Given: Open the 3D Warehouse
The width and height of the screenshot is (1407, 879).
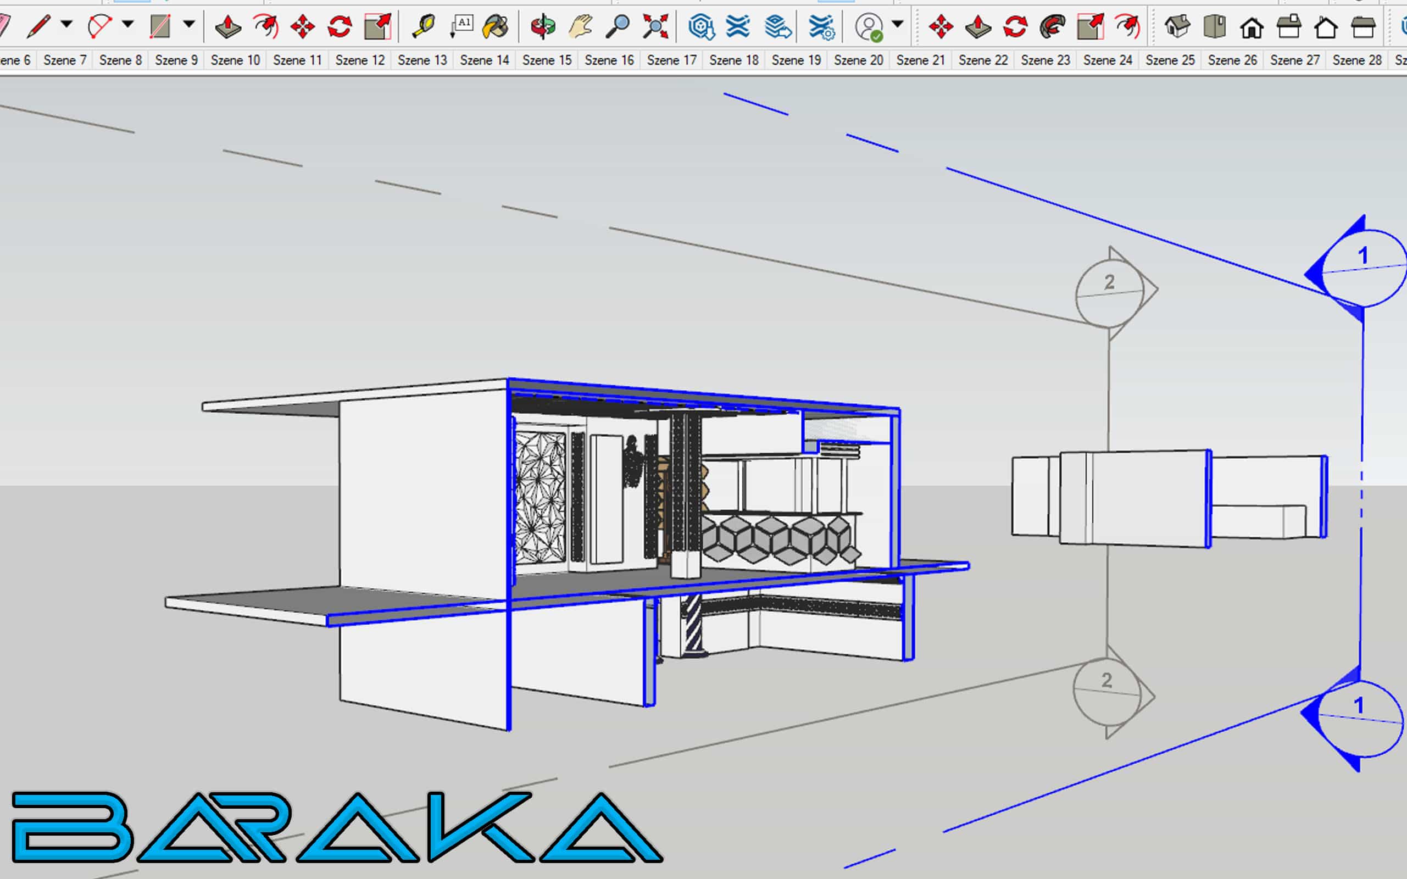Looking at the screenshot, I should pyautogui.click(x=701, y=26).
